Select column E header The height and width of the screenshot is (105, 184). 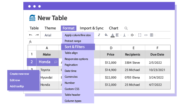pos(133,48)
